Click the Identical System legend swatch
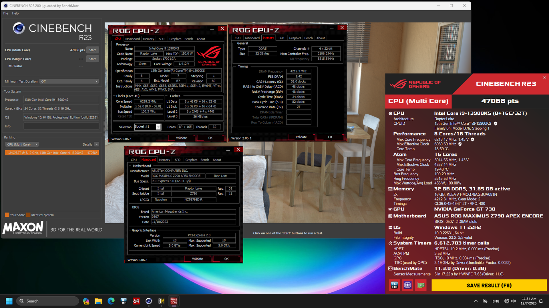Viewport: 549px width, 308px height. (x=28, y=215)
